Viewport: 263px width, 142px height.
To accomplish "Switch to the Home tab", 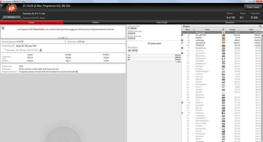I will pos(32,22).
